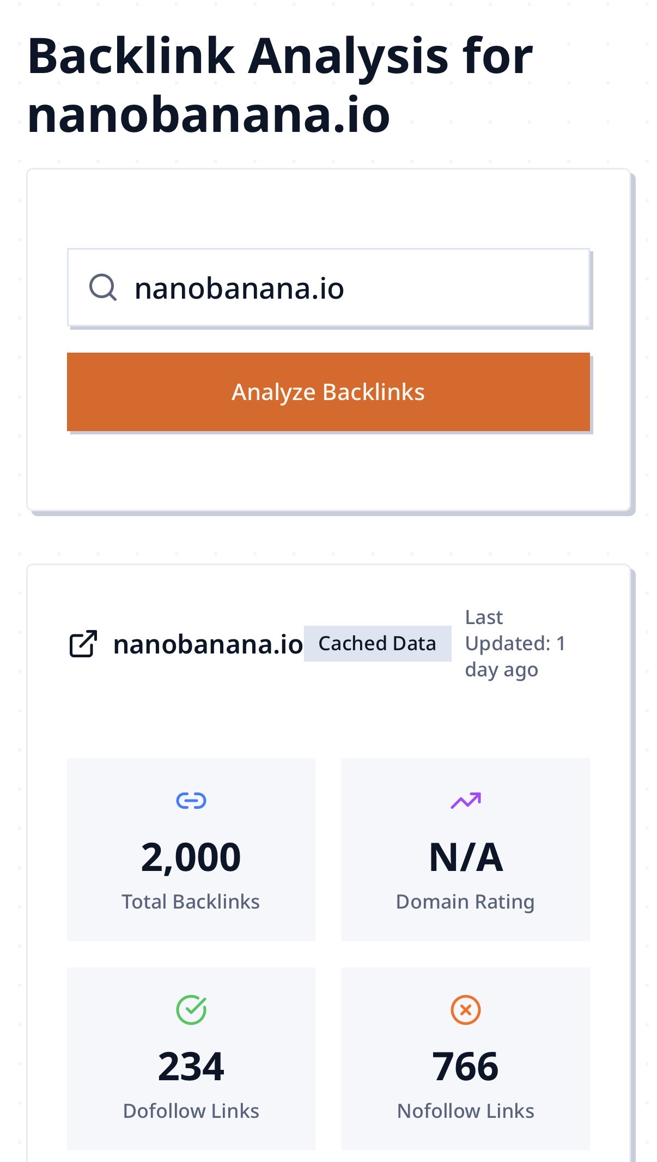Select the 234 dofollow count
The image size is (657, 1162).
[x=191, y=1067]
